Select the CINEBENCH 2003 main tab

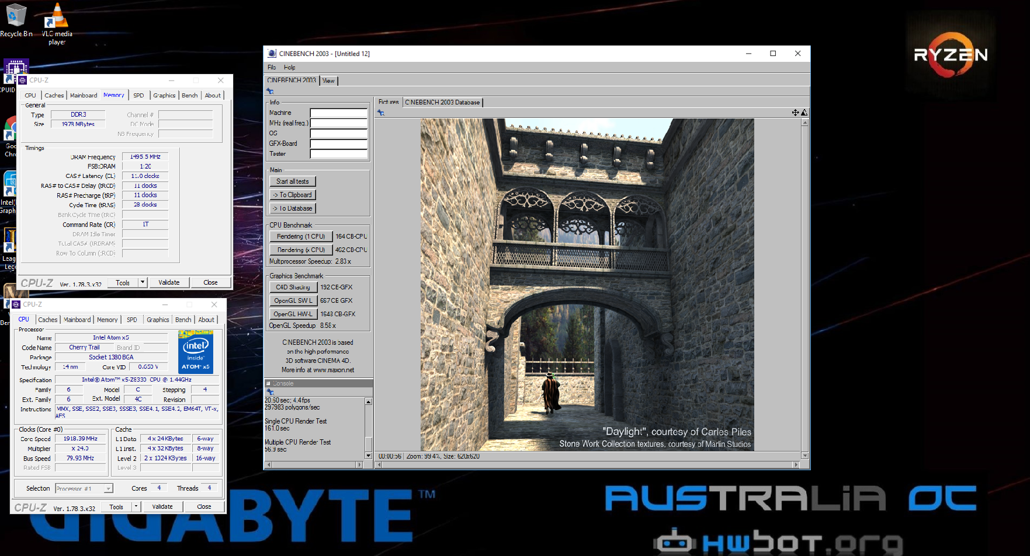pos(292,81)
